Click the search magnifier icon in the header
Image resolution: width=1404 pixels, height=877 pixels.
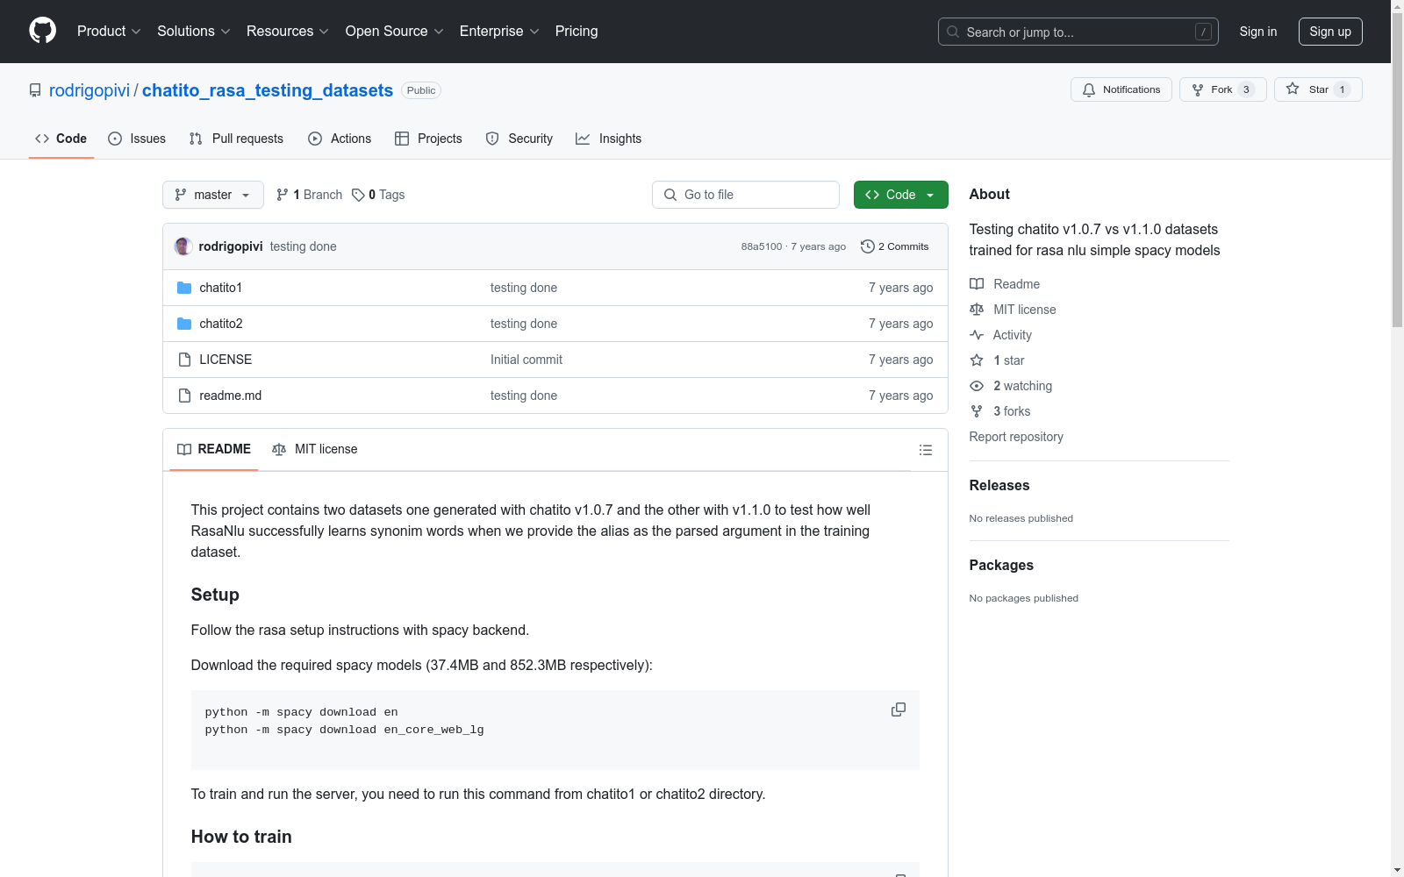click(953, 32)
